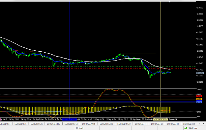Screen dimensions: 206x130
Task: Select the yellow horizontal trend line
Action: coord(138,54)
